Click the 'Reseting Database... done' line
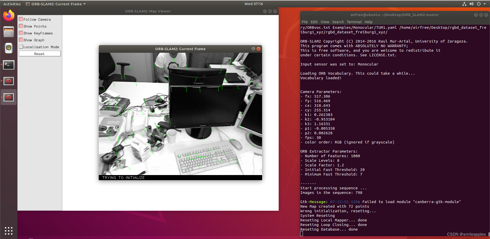 tap(329, 229)
